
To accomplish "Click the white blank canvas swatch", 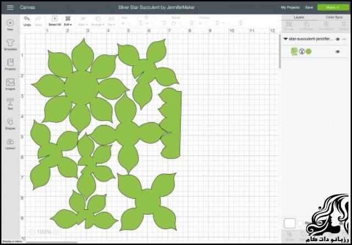I will pos(290,224).
